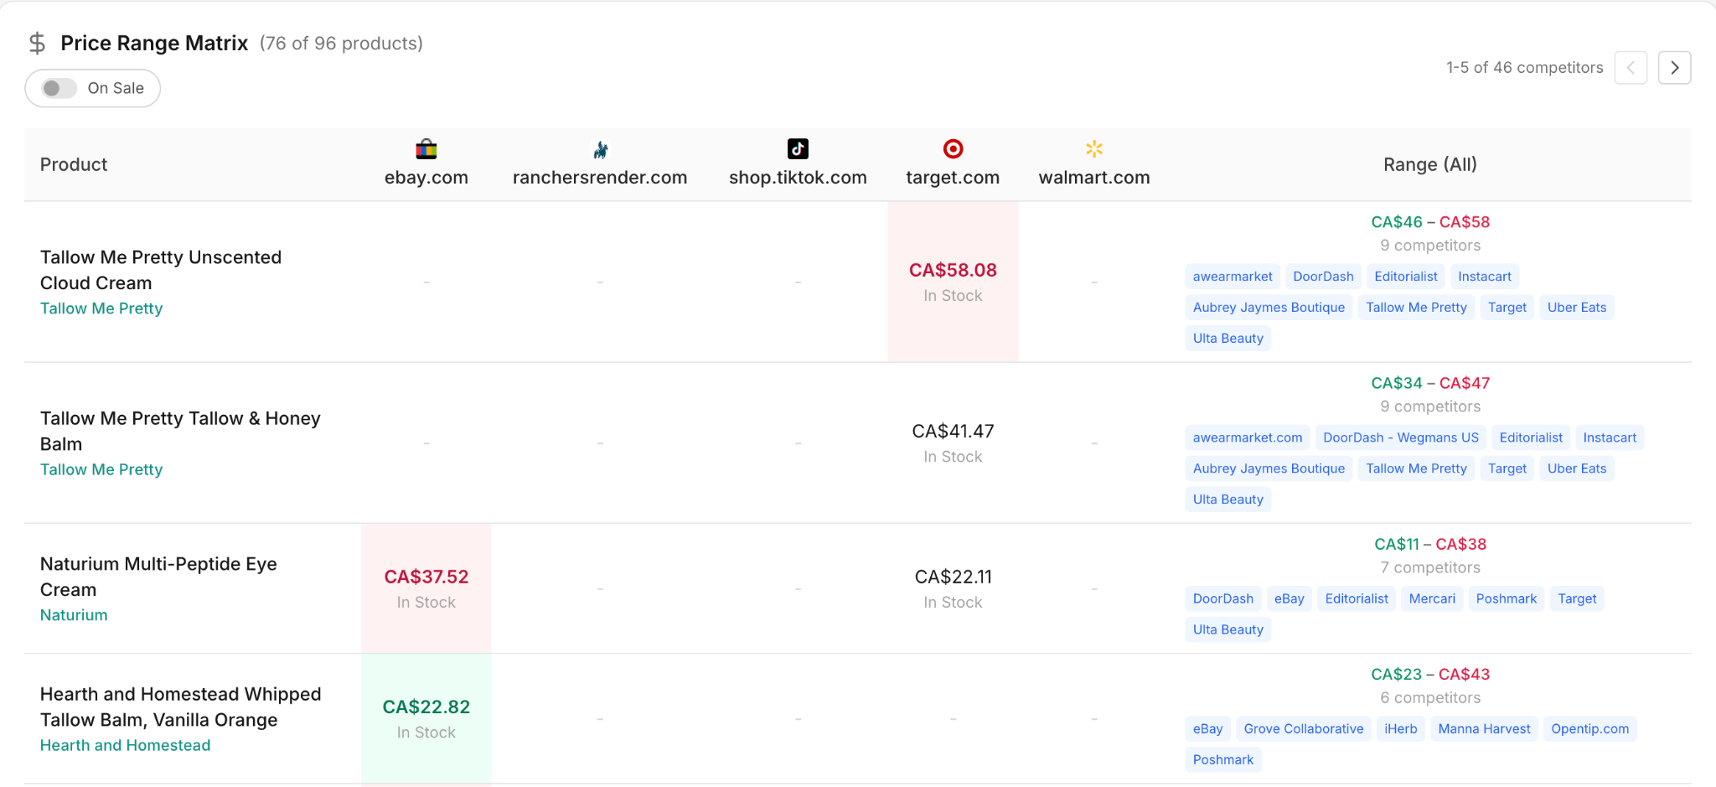Click Instacart tag in Honey Balm row

pyautogui.click(x=1610, y=438)
